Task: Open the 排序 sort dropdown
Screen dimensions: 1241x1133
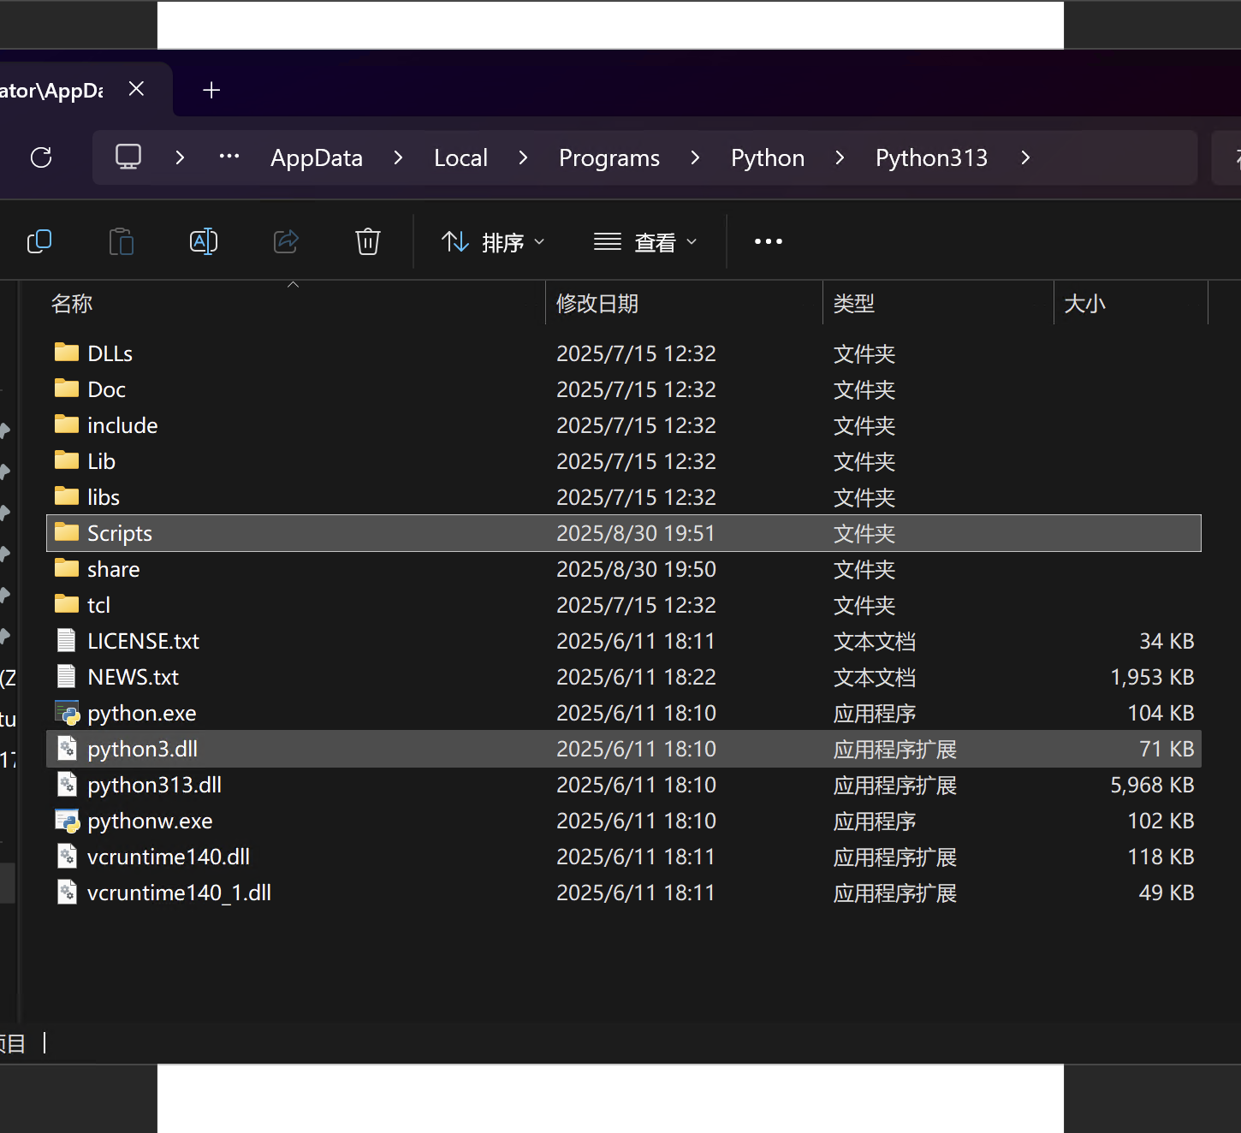Action: coord(493,243)
